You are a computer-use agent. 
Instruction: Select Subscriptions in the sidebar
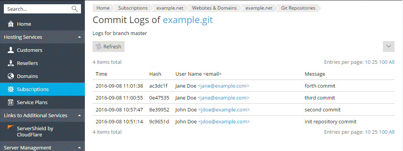pos(42,89)
